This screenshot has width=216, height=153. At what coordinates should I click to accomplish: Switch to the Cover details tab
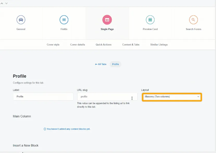click(78, 45)
